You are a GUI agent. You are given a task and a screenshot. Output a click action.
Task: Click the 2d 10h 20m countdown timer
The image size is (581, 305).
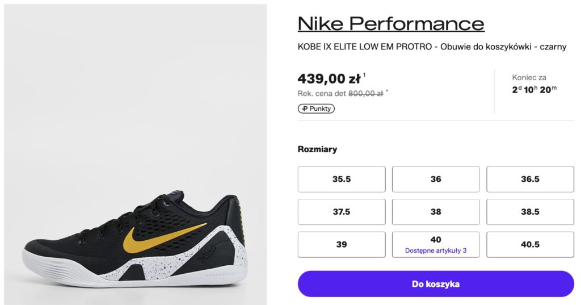534,89
